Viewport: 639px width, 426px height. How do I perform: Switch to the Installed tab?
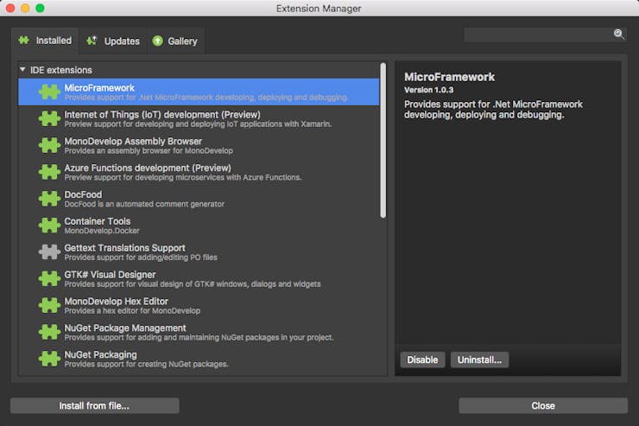coord(45,41)
